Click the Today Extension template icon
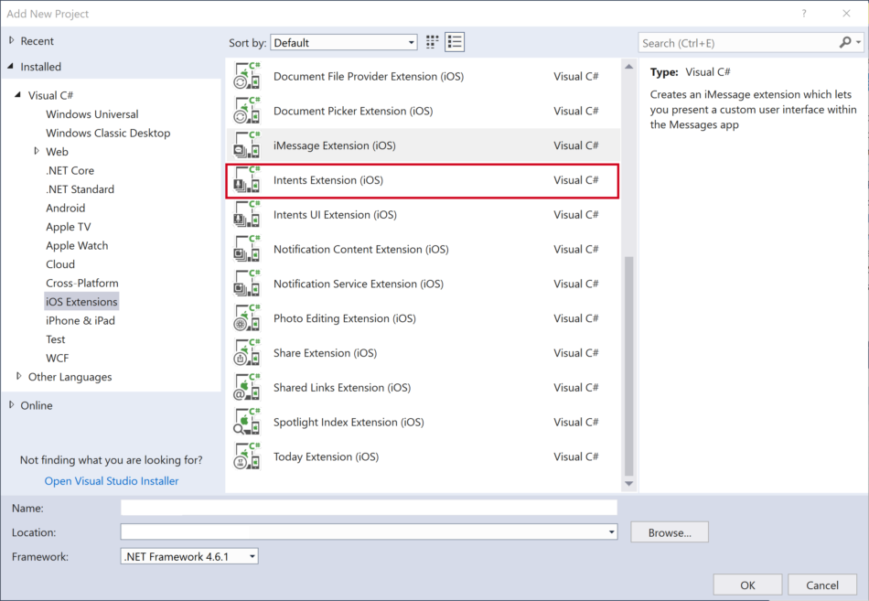 pos(247,456)
